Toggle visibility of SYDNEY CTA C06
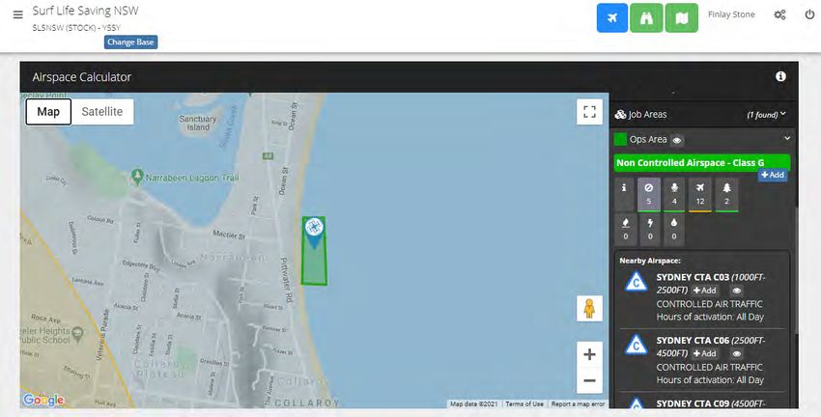The height and width of the screenshot is (417, 821). (x=736, y=353)
